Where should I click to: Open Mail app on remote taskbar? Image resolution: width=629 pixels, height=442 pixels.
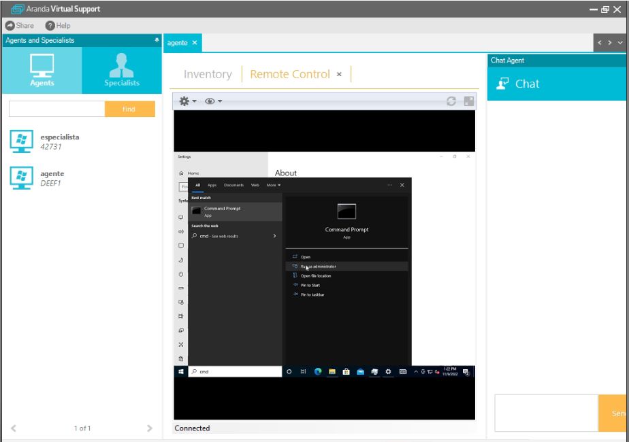[x=360, y=372]
